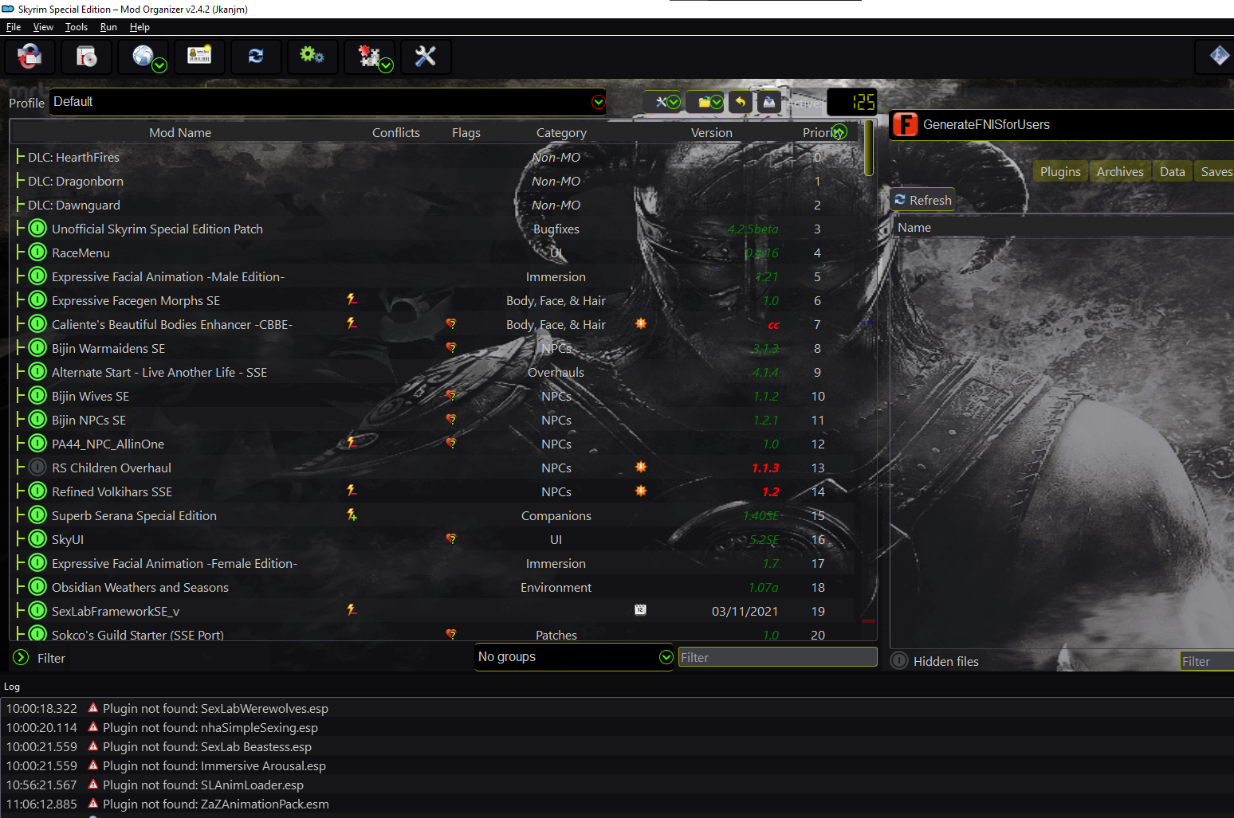Click the red F FNIS executable icon
1234x818 pixels.
coord(906,124)
